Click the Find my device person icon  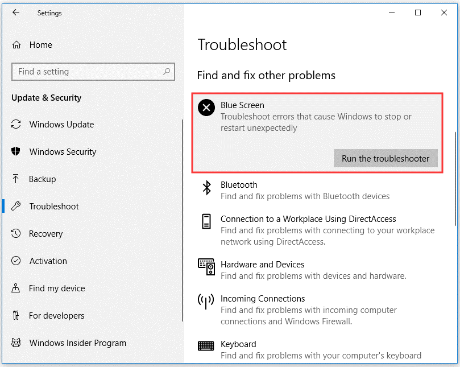pyautogui.click(x=15, y=288)
